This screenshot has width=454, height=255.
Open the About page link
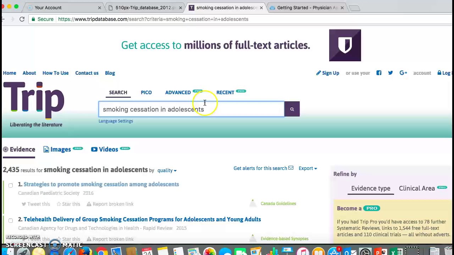[x=29, y=73]
